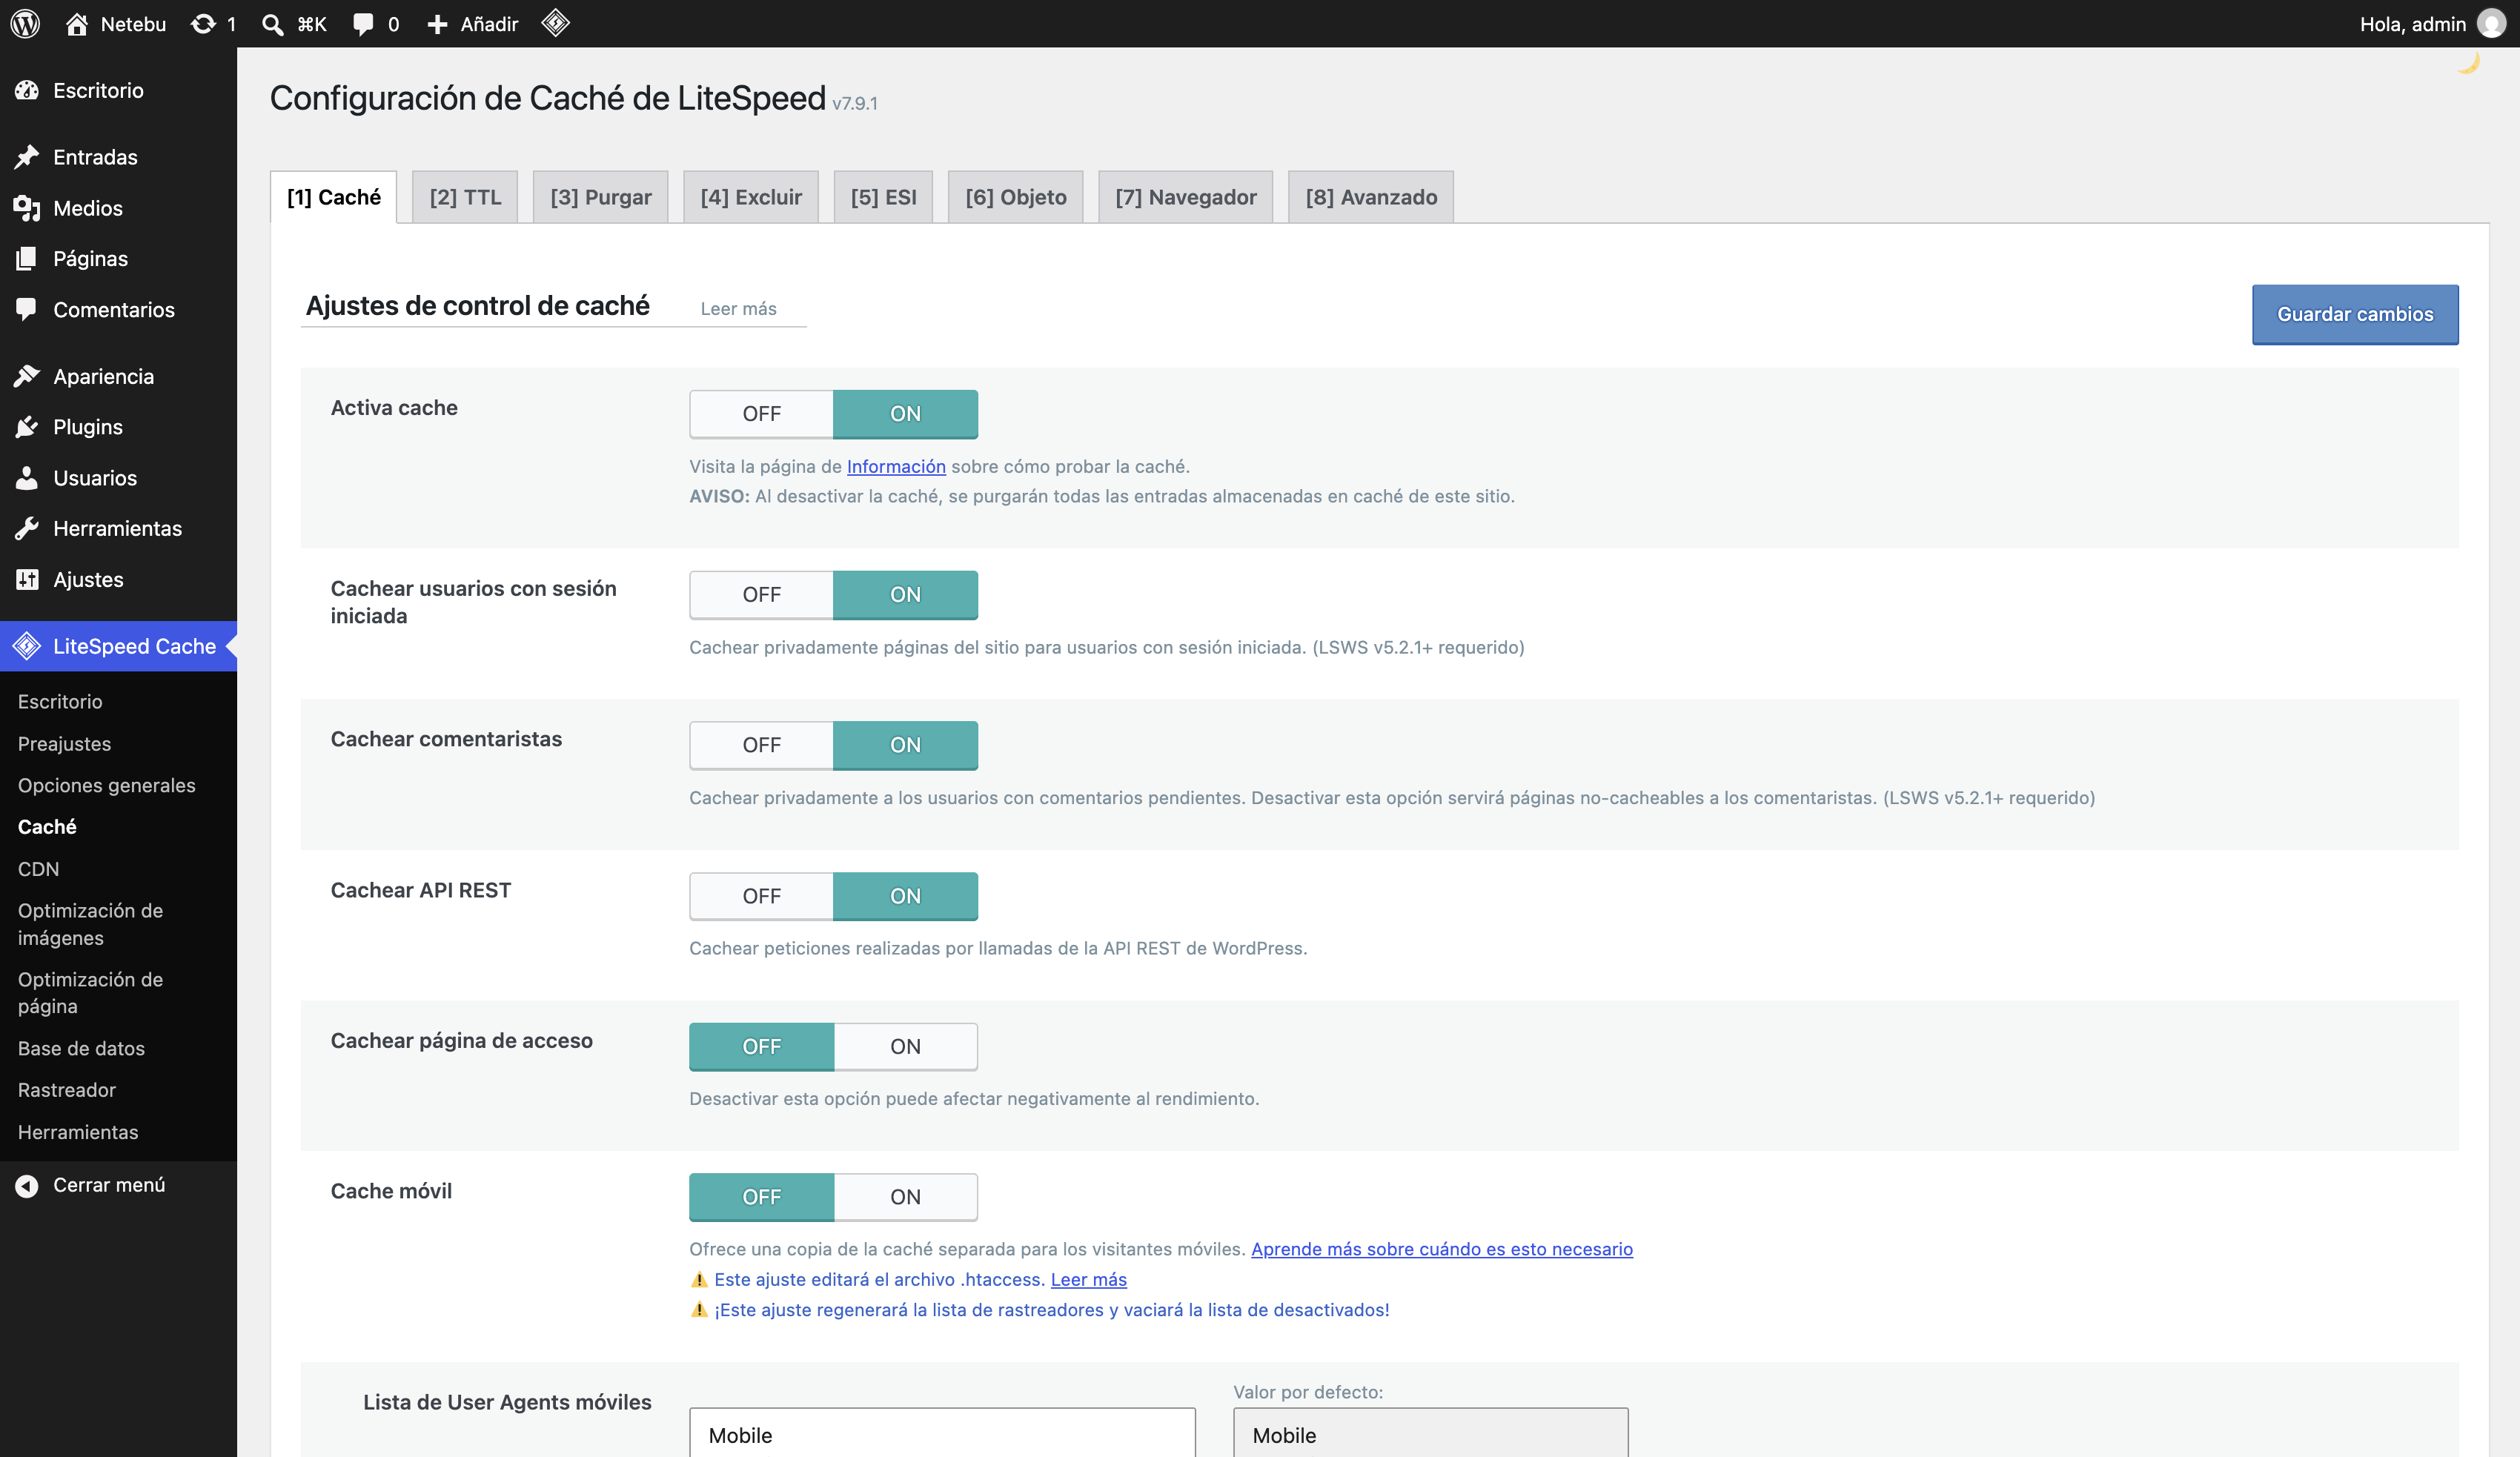Viewport: 2520px width, 1457px height.
Task: Open Opciones generales submenu item
Action: [x=107, y=785]
